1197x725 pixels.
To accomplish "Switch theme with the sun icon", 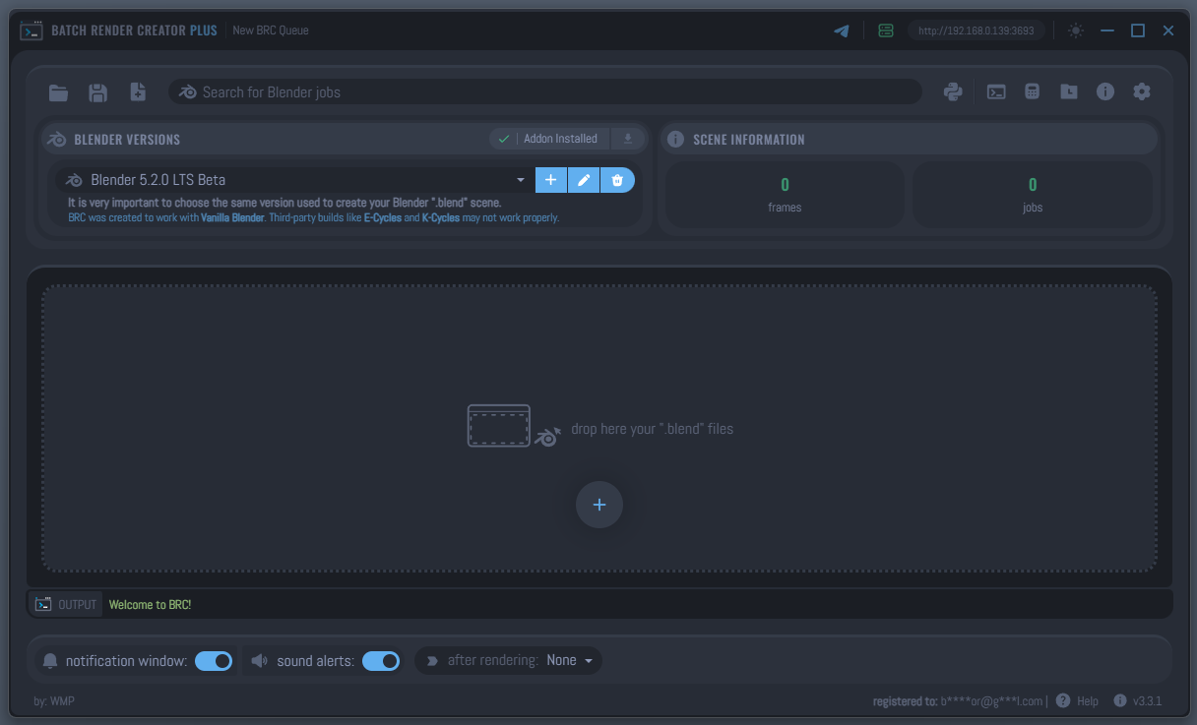I will click(1076, 30).
